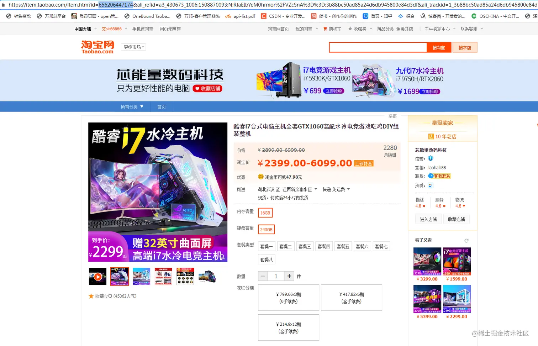Viewport: 538px width, 346px height.
Task: Click the 收藏店铺 heart badge in banner
Action: click(x=207, y=89)
